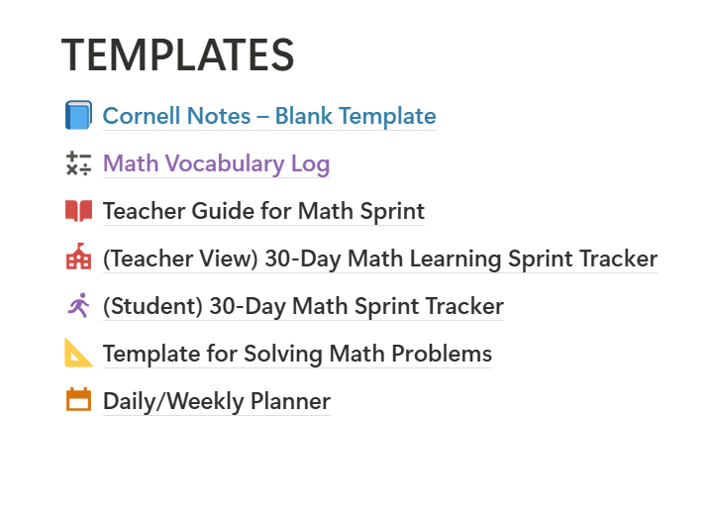Click the math operators icon beside Vocabulary Log
711x518 pixels.
[78, 163]
